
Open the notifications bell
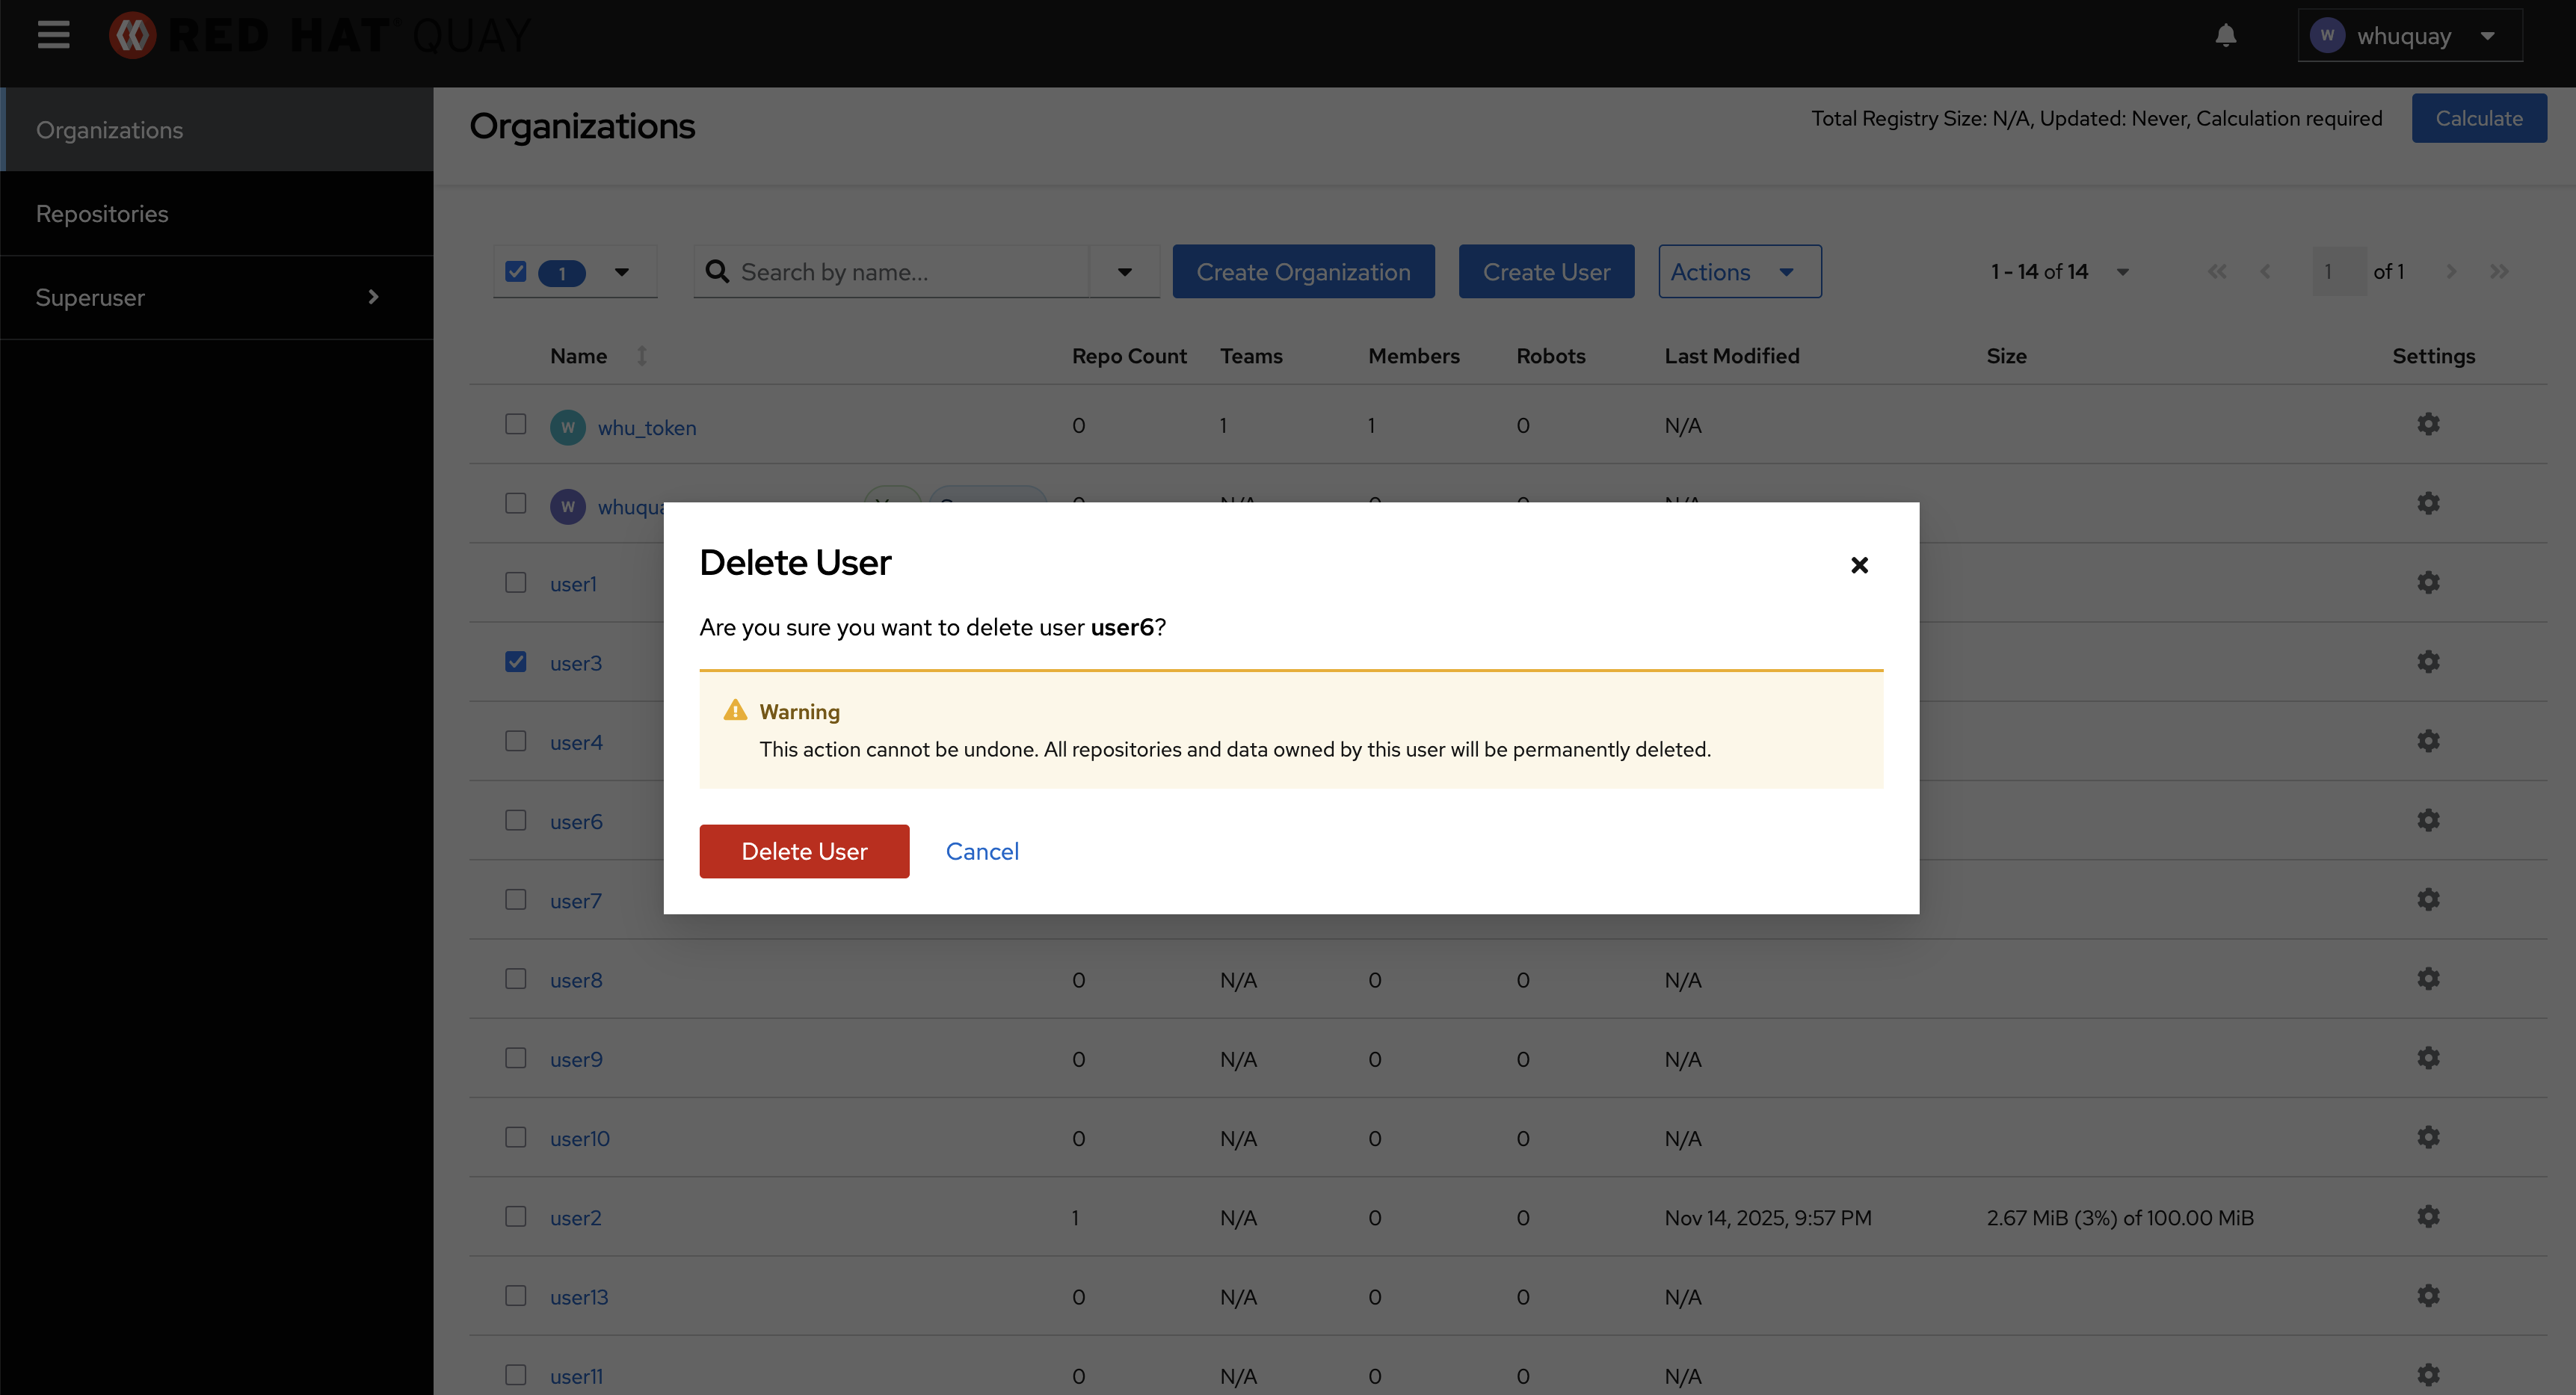pyautogui.click(x=2225, y=36)
